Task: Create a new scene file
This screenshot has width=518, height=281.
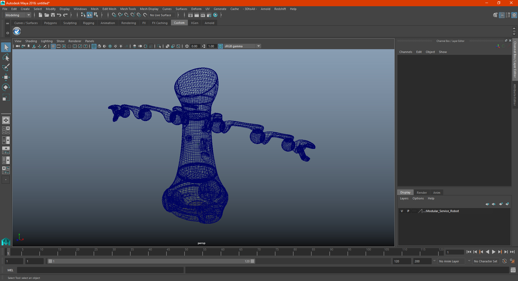Action: pyautogui.click(x=40, y=15)
